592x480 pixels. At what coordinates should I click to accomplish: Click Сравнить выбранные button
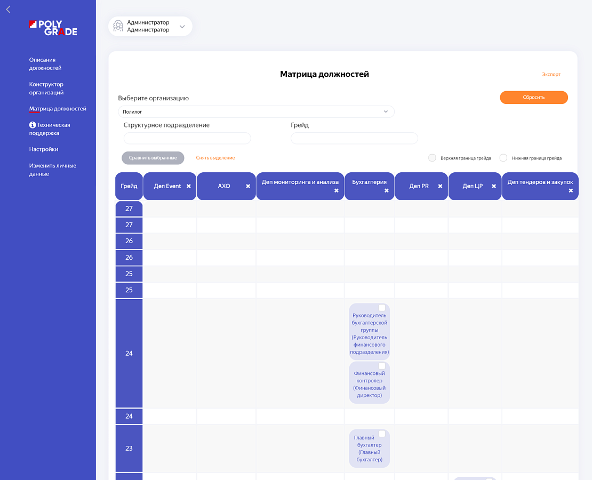[x=153, y=158]
